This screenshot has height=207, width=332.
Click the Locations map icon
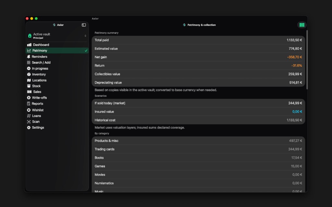[x=29, y=80]
